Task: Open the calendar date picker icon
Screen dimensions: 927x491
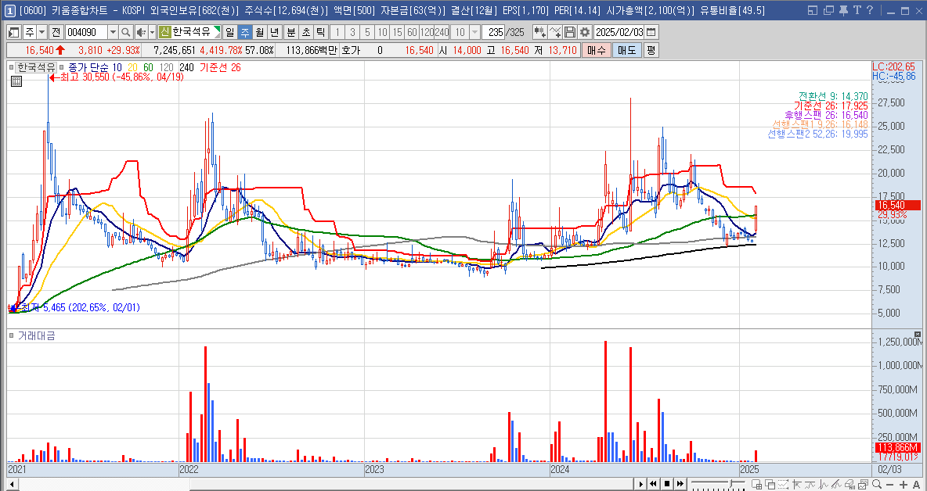Action: click(651, 32)
